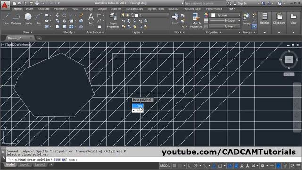The height and width of the screenshot is (170, 302).
Task: Click the color wheel icon in Properties
Action: pos(206,15)
